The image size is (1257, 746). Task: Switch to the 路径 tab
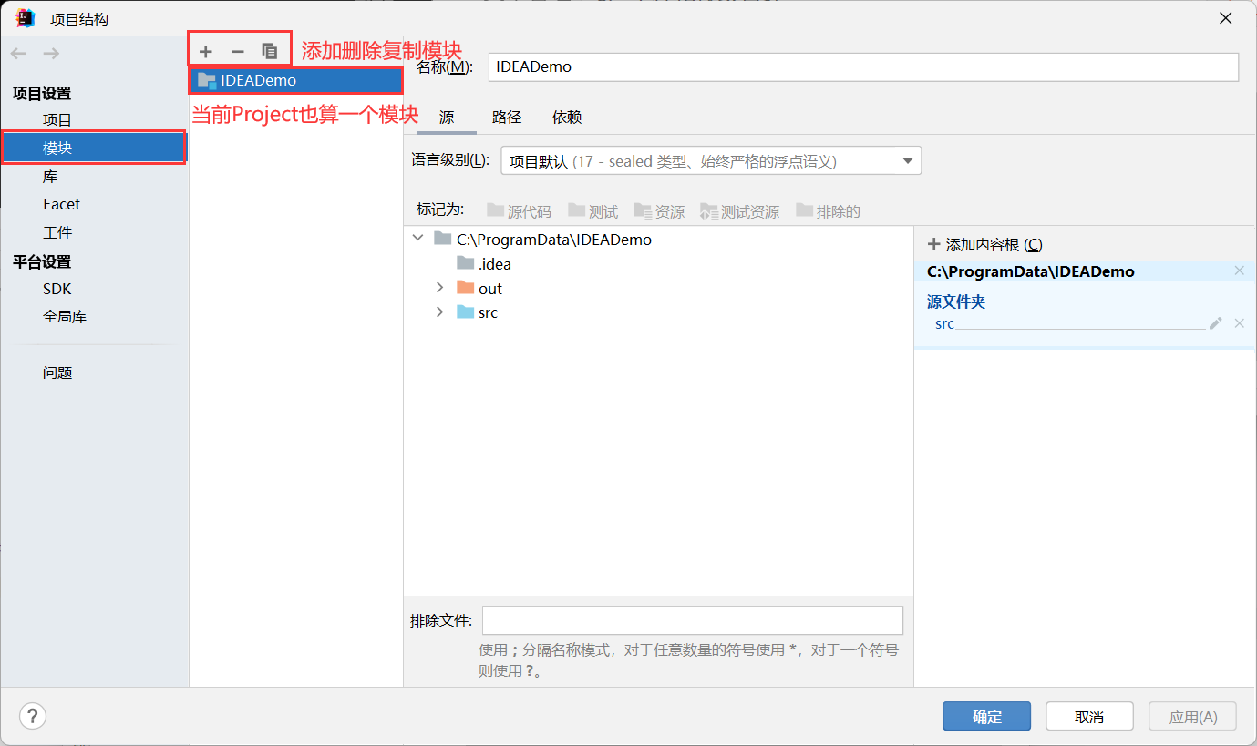point(507,117)
